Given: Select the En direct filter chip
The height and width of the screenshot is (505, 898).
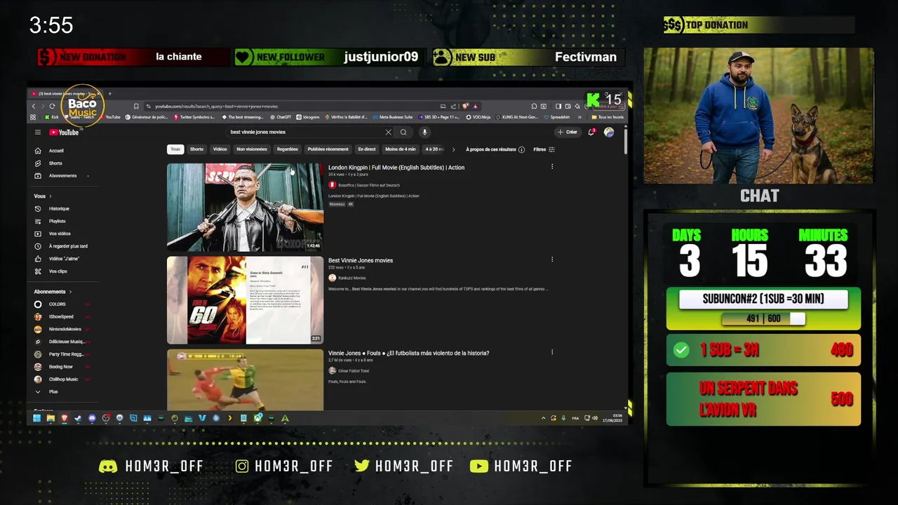Looking at the screenshot, I should [367, 149].
